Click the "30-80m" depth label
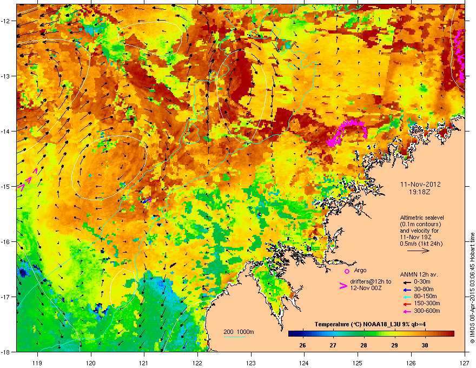This screenshot has height=368, width=476. 424,289
